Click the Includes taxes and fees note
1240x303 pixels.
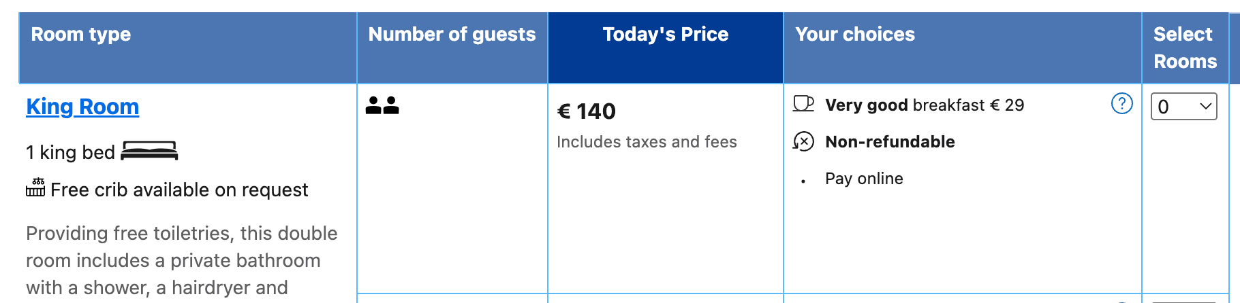click(x=647, y=142)
